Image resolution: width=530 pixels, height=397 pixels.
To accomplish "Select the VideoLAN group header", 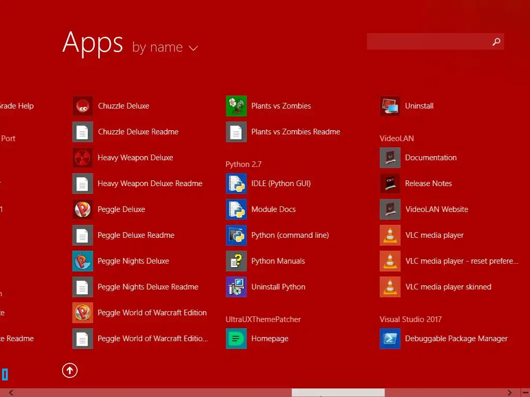I will point(396,139).
